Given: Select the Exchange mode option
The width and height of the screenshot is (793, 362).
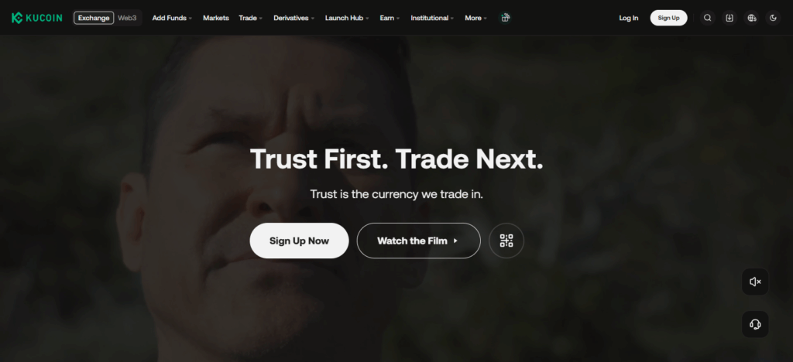Looking at the screenshot, I should pos(94,18).
